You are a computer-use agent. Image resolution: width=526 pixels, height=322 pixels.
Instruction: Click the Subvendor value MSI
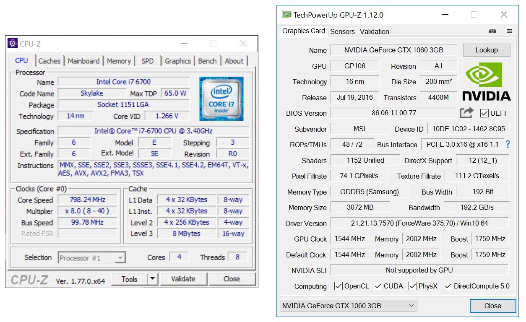coord(359,129)
